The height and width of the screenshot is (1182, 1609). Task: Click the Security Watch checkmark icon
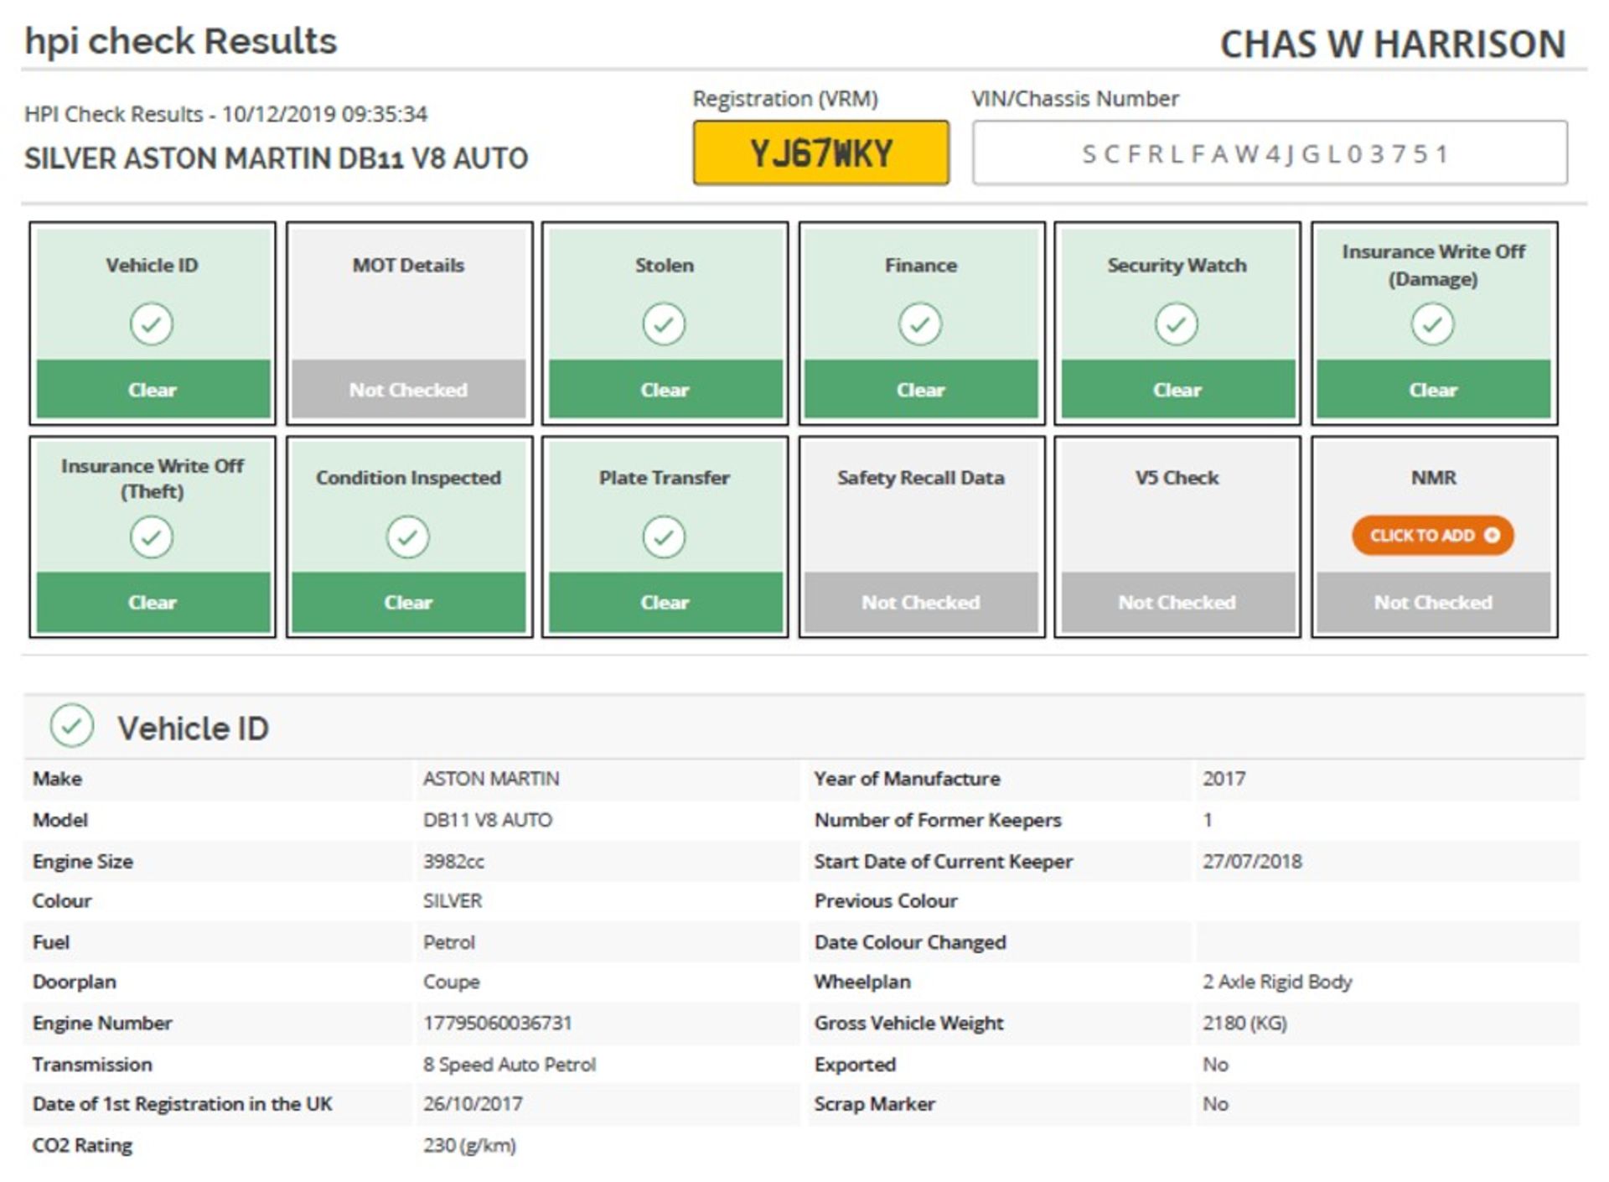1177,324
